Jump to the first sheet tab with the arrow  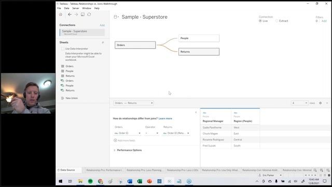[306, 176]
